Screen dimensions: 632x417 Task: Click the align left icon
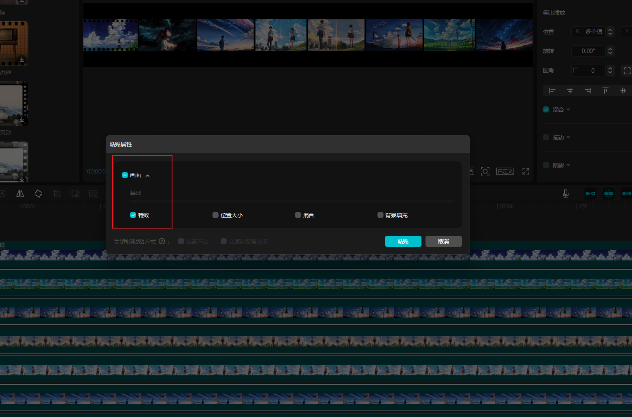point(552,91)
